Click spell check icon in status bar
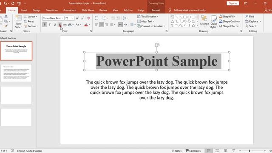 [x=12, y=150]
